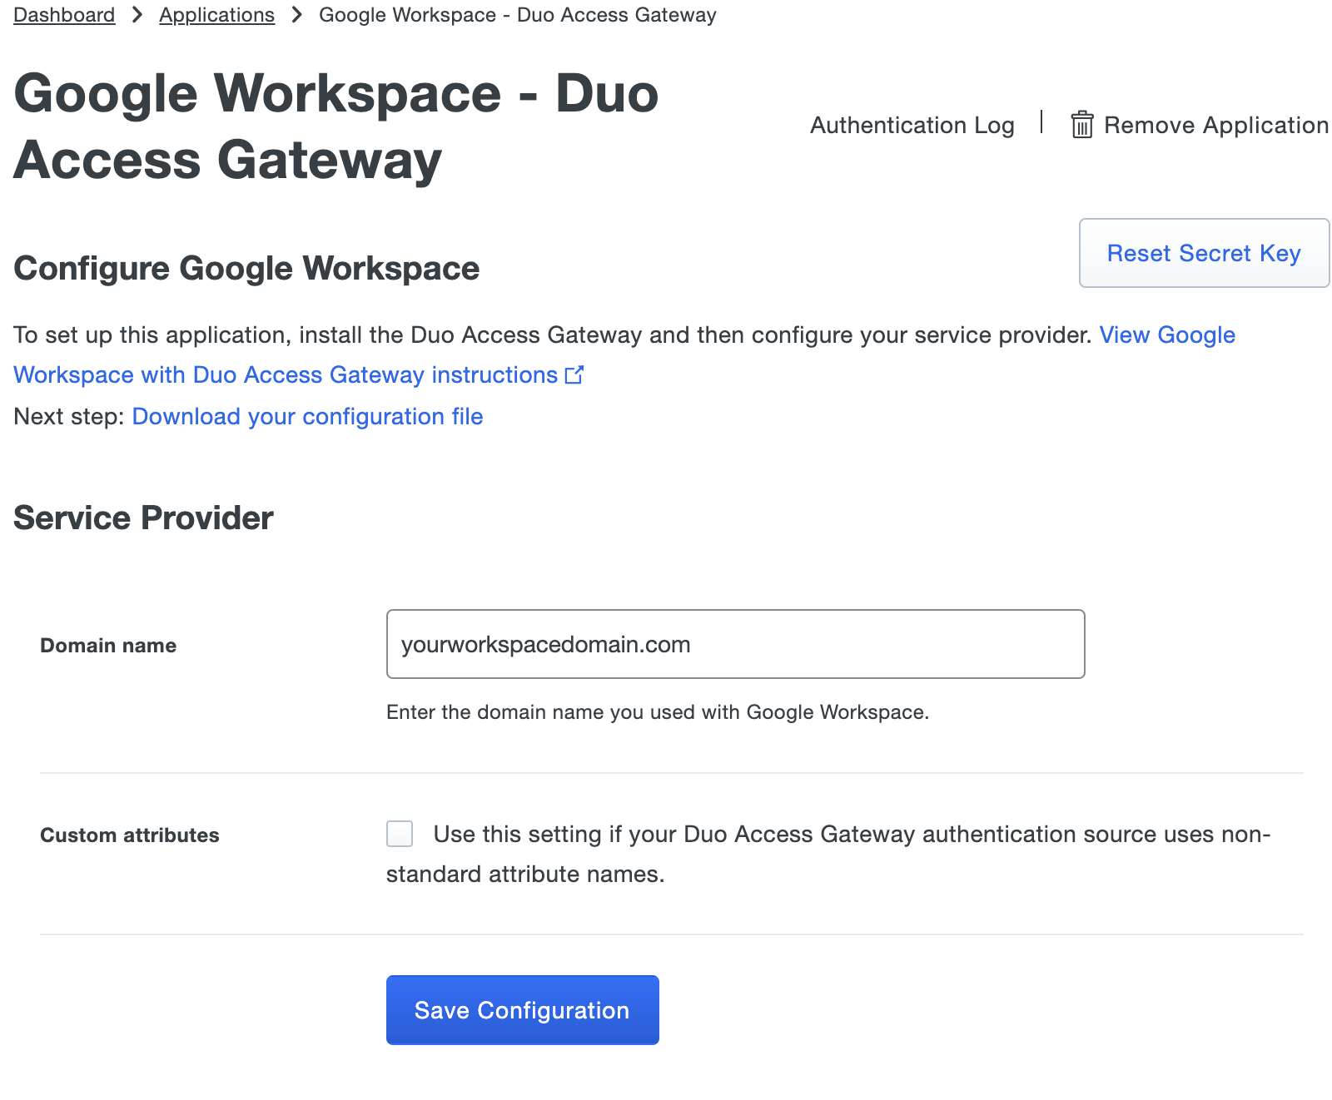The image size is (1332, 1100).
Task: Click the Service Provider section heading
Action: tap(142, 517)
